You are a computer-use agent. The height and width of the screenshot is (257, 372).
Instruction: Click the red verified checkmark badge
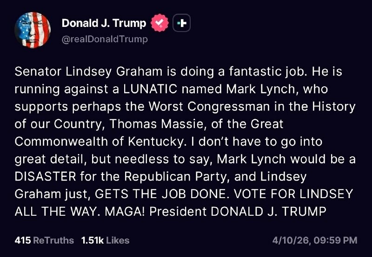160,23
